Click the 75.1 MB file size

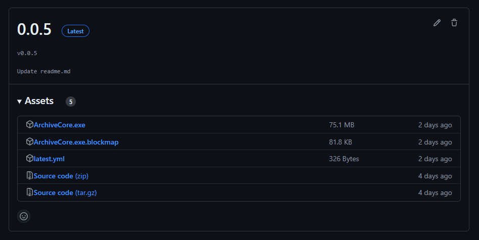342,125
